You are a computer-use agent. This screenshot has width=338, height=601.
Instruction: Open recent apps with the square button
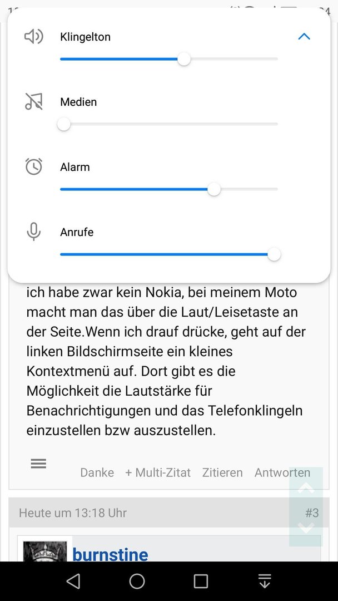coord(201,581)
